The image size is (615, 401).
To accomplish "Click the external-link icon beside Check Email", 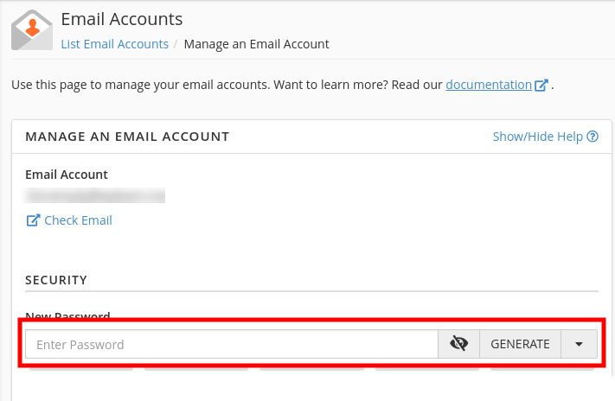I will point(33,220).
